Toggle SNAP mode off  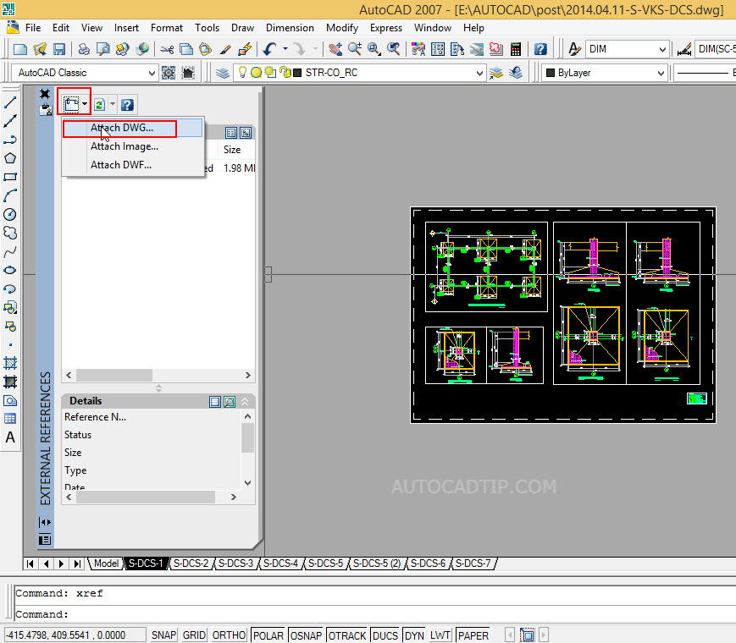click(163, 635)
